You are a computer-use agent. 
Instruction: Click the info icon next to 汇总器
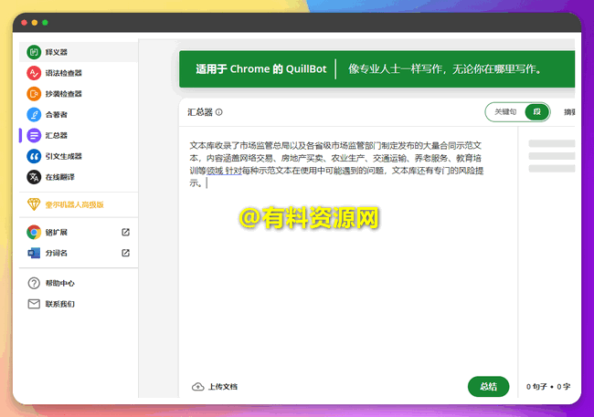[219, 112]
